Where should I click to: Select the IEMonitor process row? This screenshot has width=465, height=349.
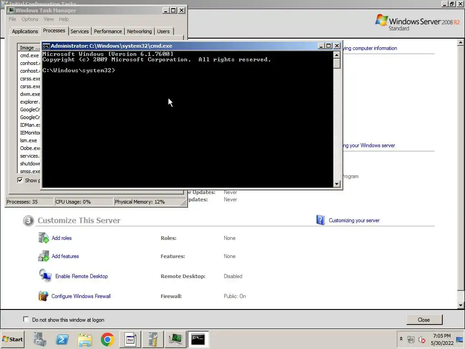coord(30,133)
